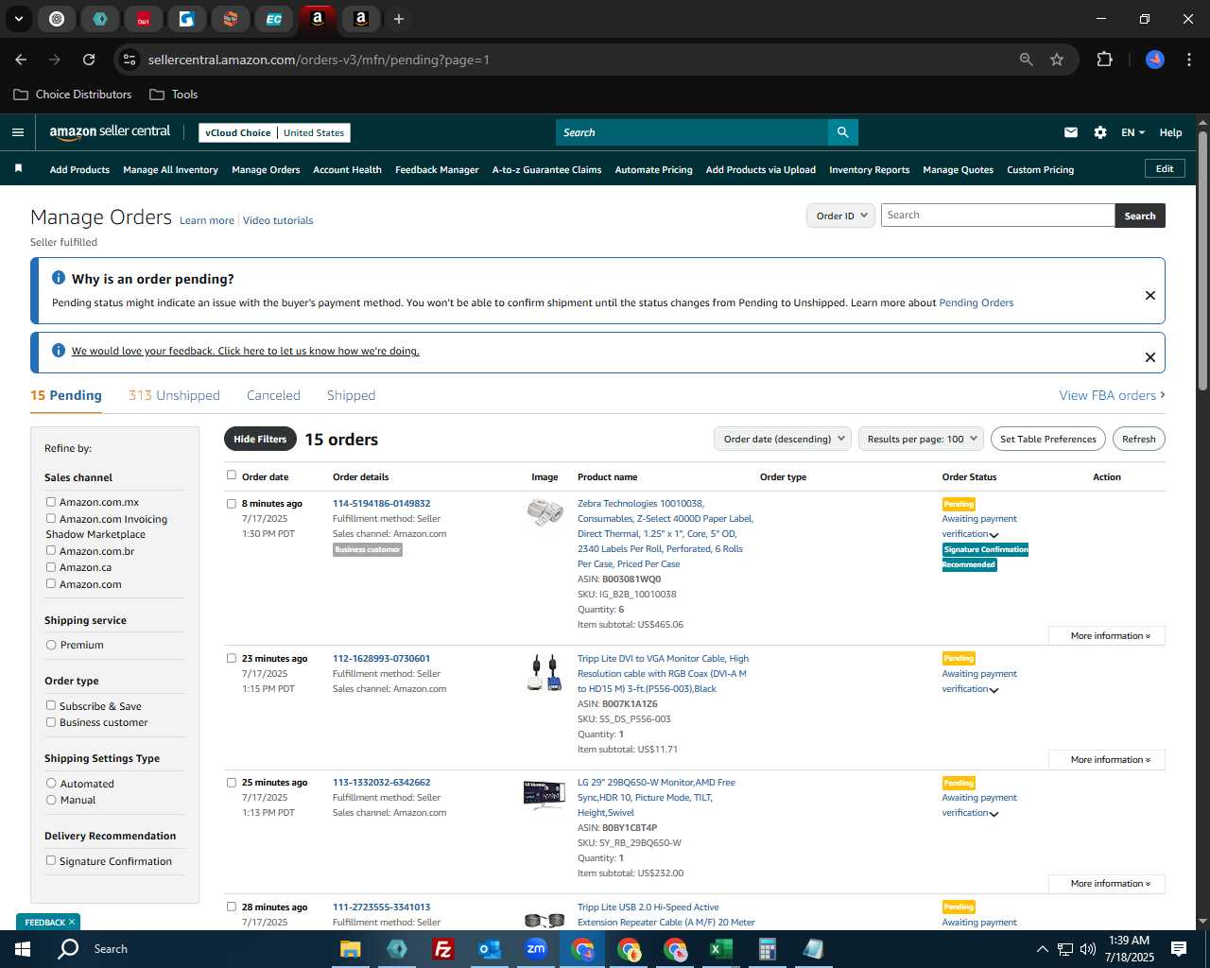Click the order search input field
Viewport: 1210px width, 968px height.
point(997,216)
